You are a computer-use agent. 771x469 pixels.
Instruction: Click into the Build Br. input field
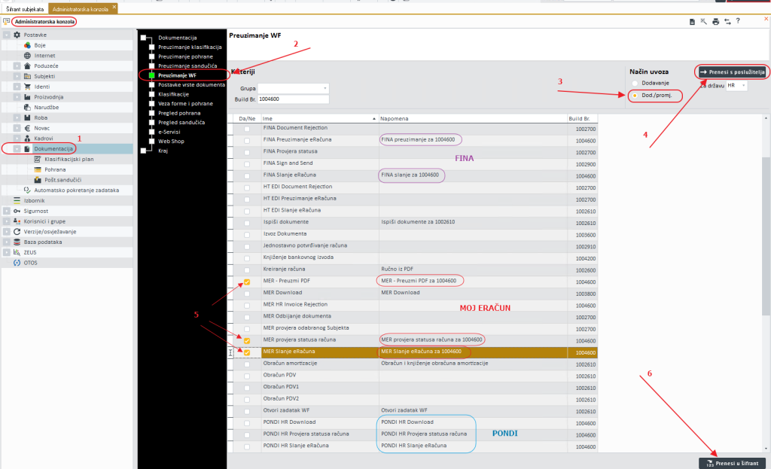click(293, 99)
